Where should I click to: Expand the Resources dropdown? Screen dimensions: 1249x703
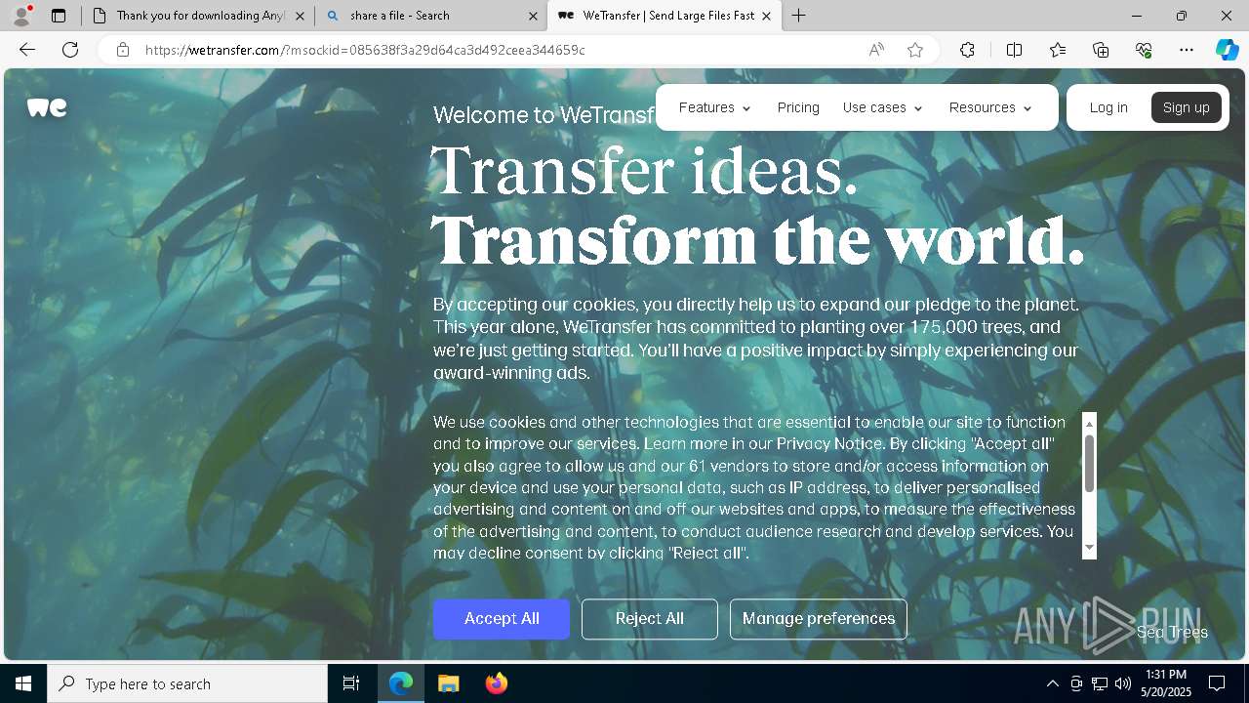tap(990, 107)
